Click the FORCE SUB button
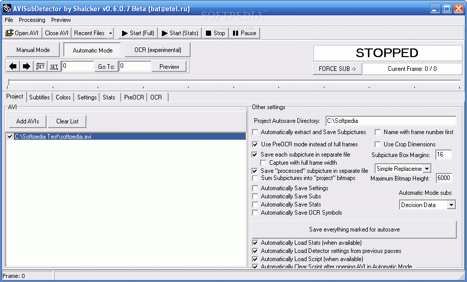The height and width of the screenshot is (282, 467). [337, 69]
